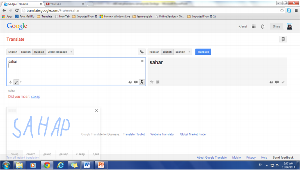Star the translation to save it

point(152,82)
